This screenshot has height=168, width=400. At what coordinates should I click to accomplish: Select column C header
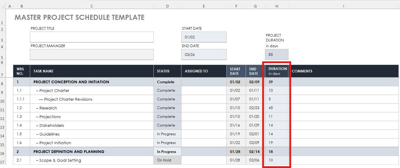click(x=92, y=6)
